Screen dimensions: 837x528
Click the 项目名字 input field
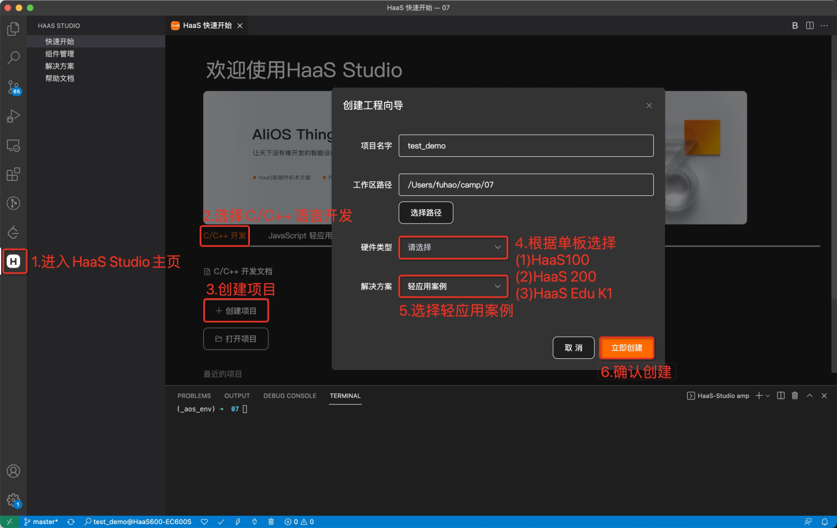tap(526, 146)
